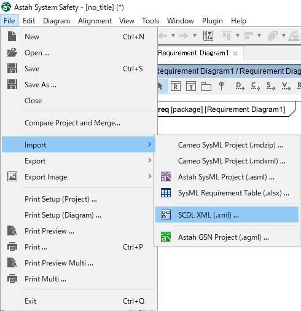Viewport: 301px width, 311px height.
Task: Switch to Requirement Diagram1 tab
Action: [x=193, y=53]
